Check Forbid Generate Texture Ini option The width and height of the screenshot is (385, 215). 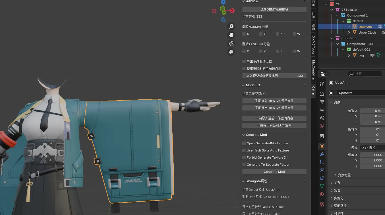pos(244,157)
